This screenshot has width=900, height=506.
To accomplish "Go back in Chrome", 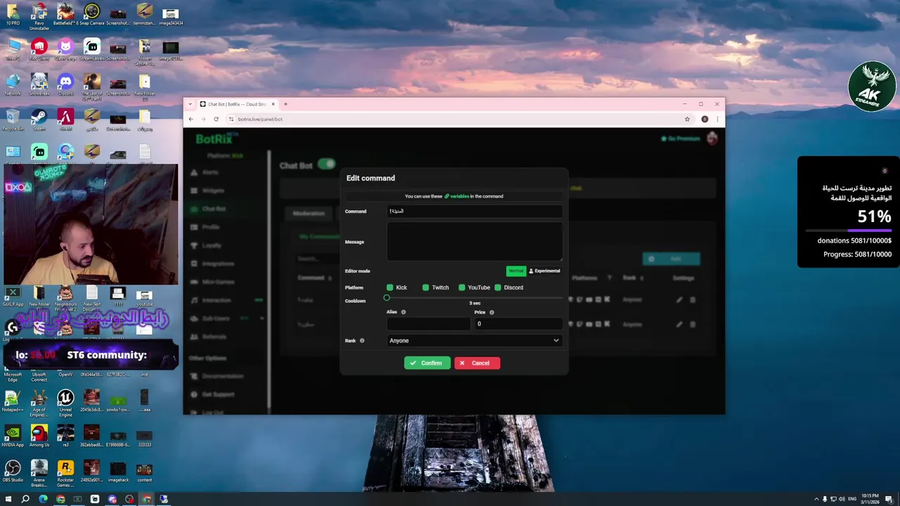I will (191, 119).
